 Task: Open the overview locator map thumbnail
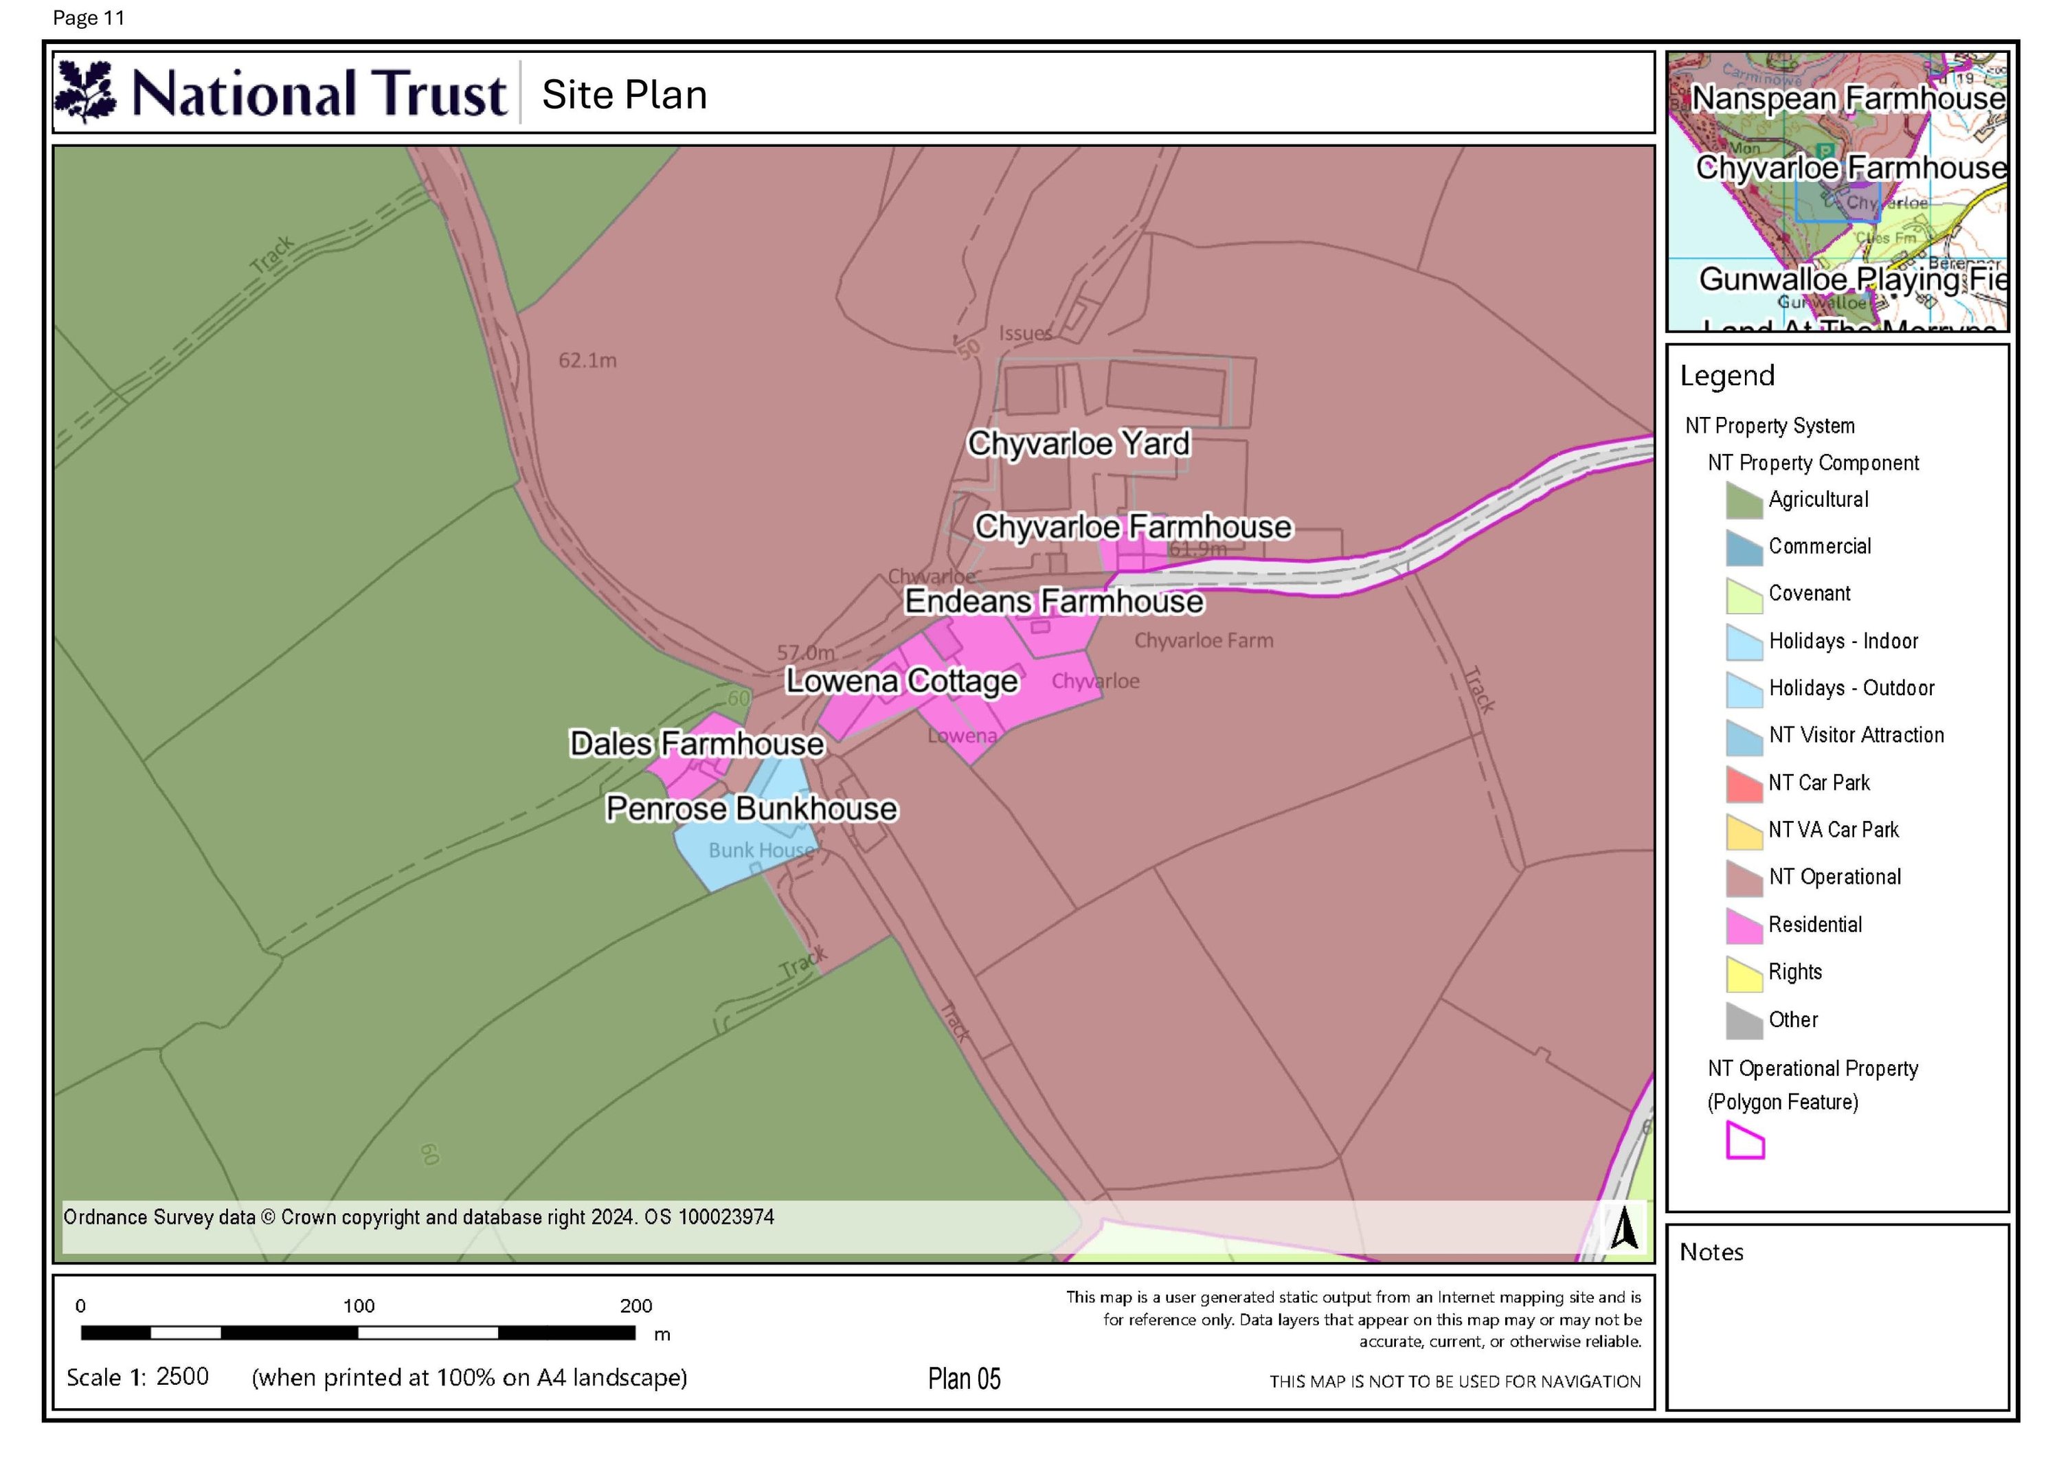pyautogui.click(x=1836, y=191)
